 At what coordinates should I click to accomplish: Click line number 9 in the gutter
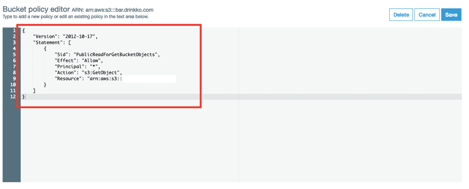point(15,79)
